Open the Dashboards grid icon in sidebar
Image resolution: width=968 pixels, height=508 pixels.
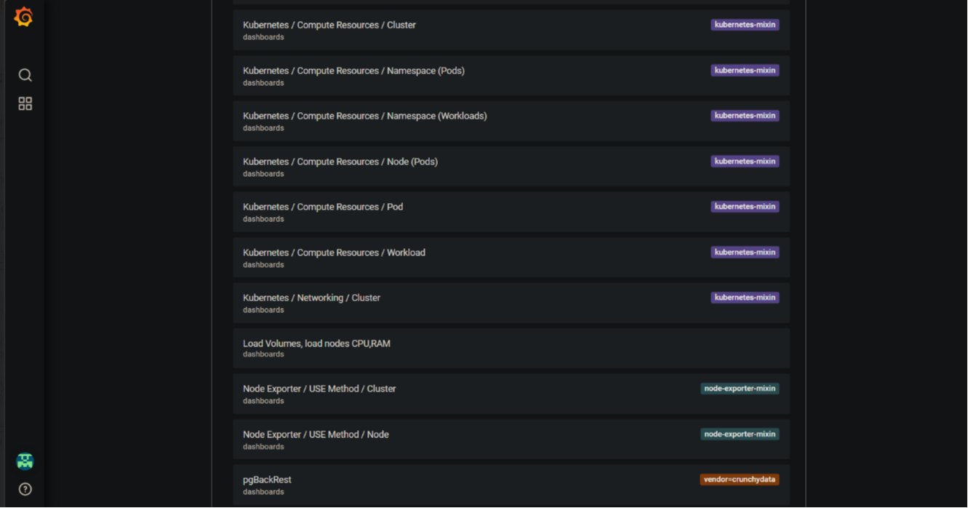point(25,104)
